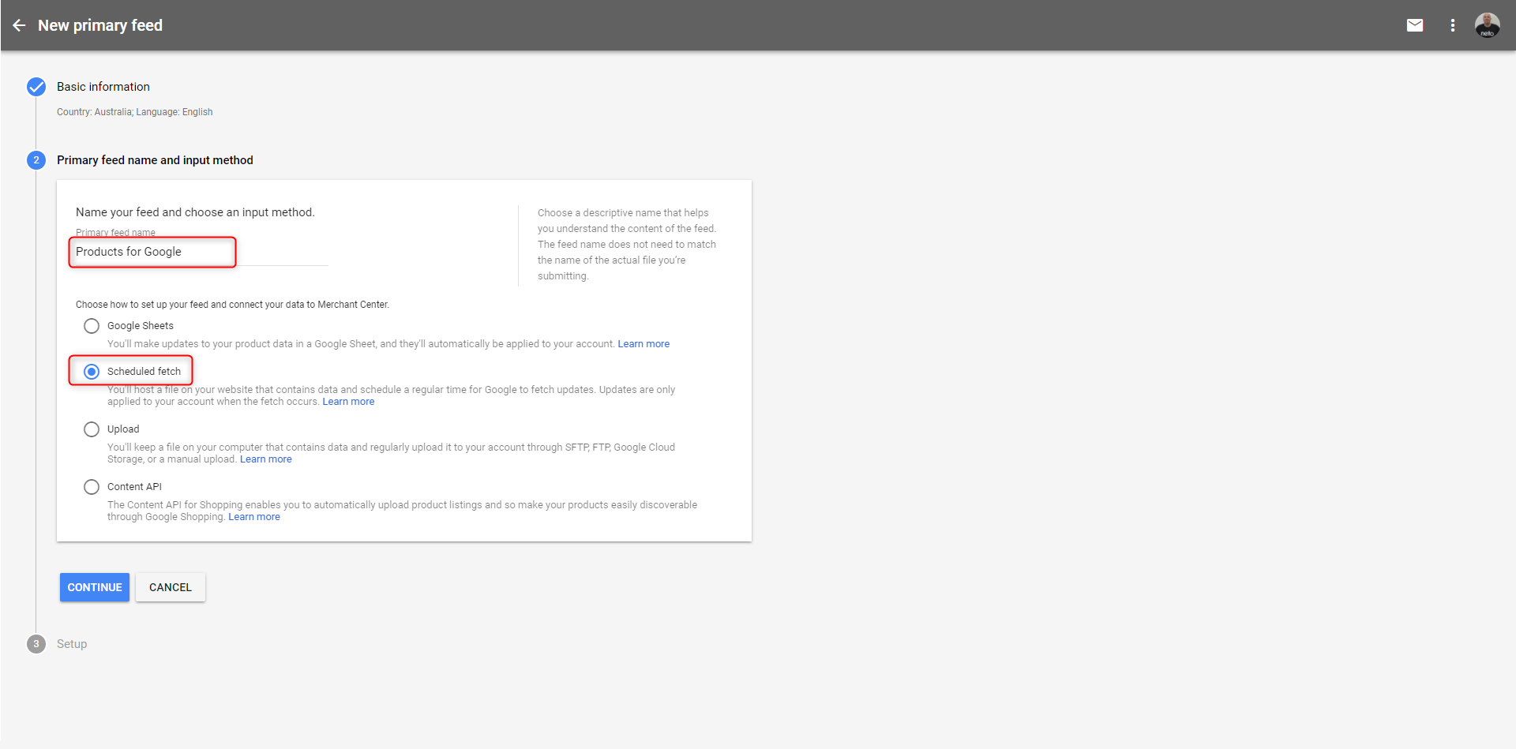Open Learn more link for Content API

tap(254, 517)
